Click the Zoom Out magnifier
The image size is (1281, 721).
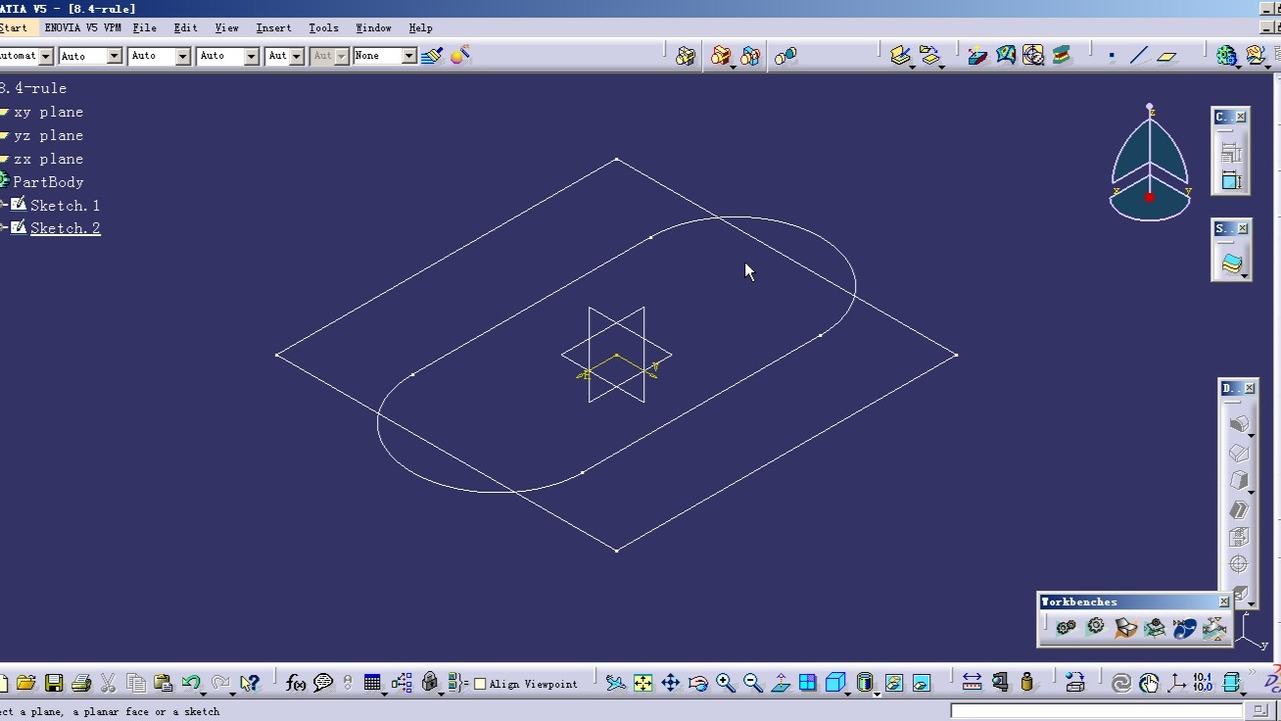click(x=753, y=683)
